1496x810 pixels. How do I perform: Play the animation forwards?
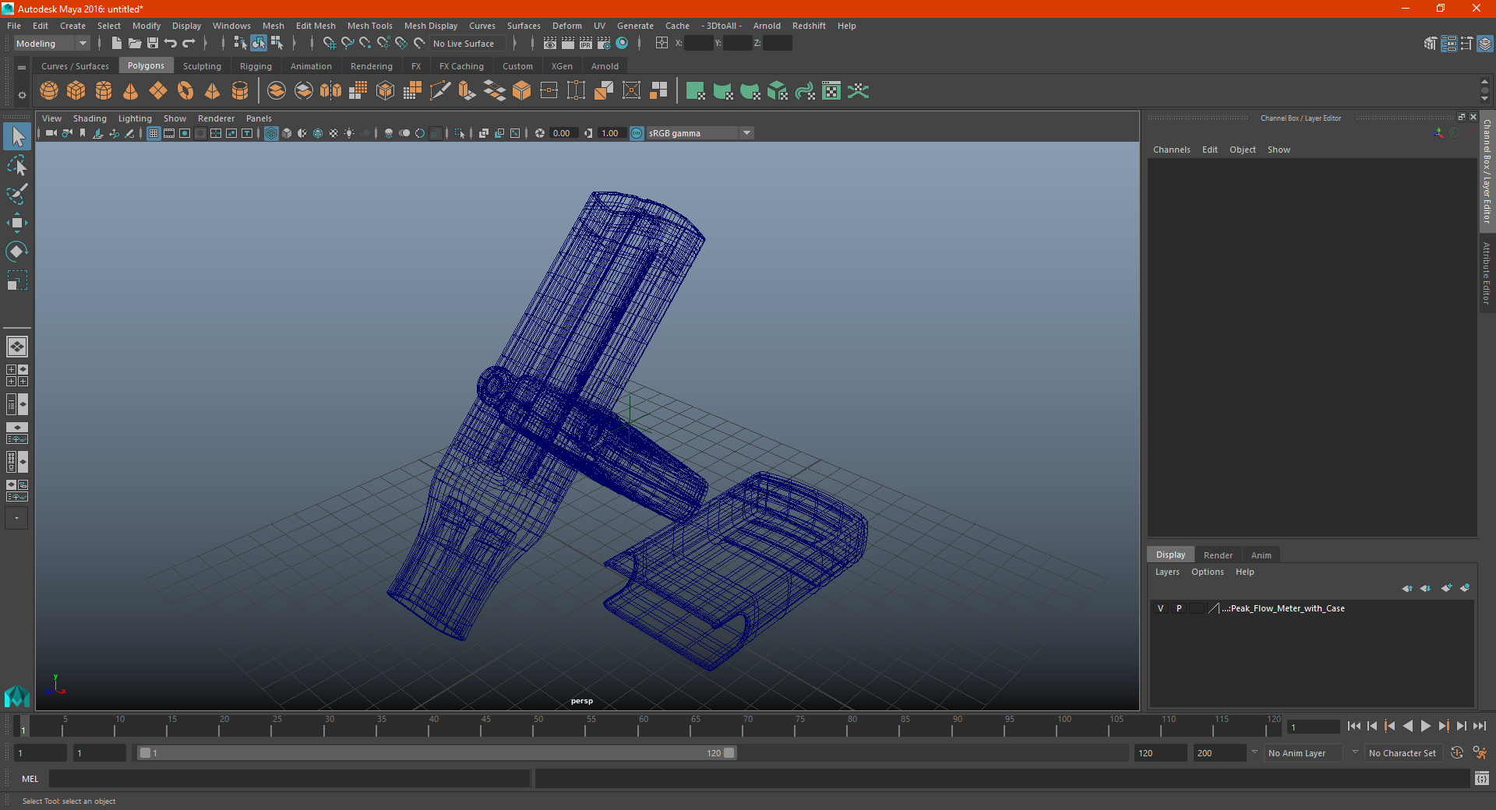[1425, 726]
